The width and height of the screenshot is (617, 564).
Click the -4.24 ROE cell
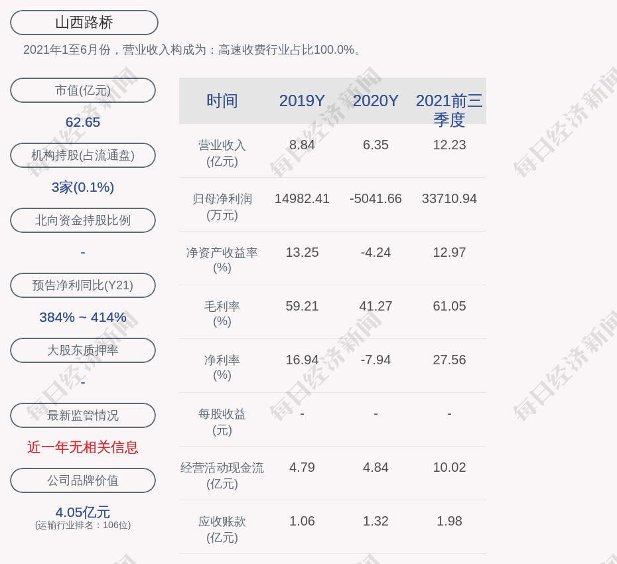tap(376, 252)
